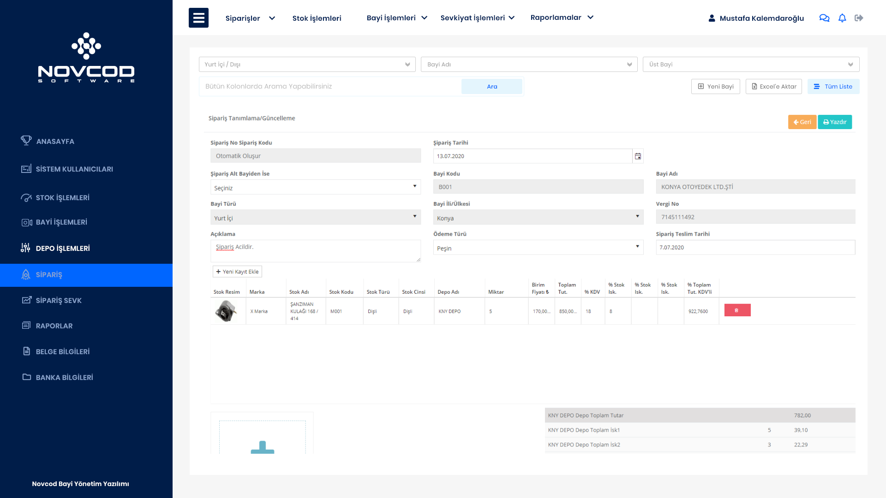886x498 pixels.
Task: Open the chat messages icon
Action: [x=824, y=18]
